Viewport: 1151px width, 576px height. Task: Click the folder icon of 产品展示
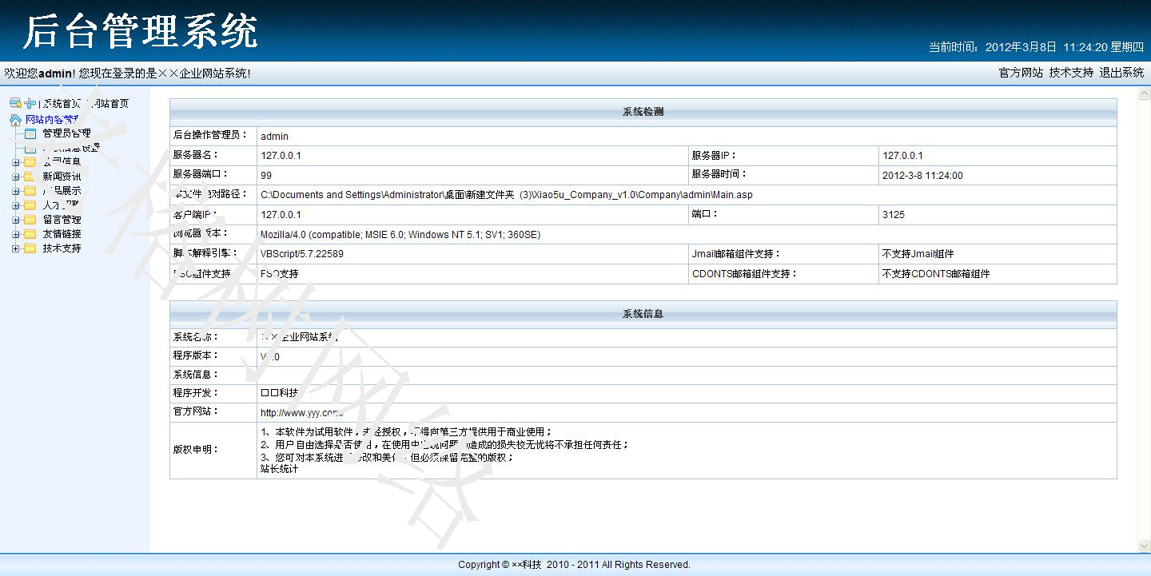coord(30,191)
